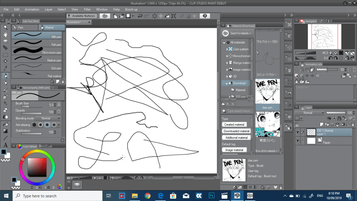Click the Available features button
Image resolution: width=357 pixels, height=201 pixels.
tap(82, 16)
